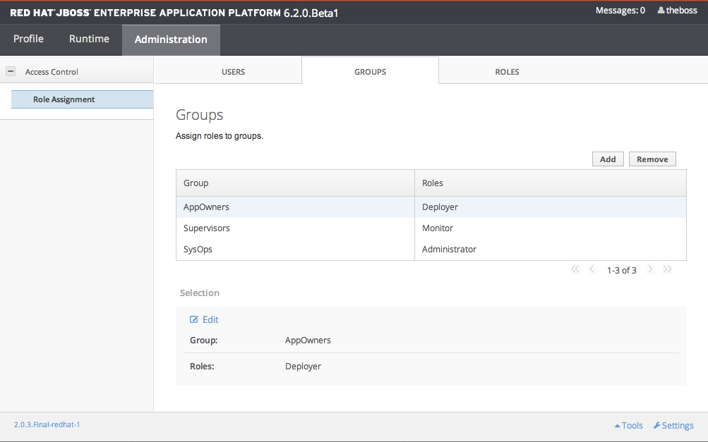Go to next page of groups table

click(x=650, y=269)
